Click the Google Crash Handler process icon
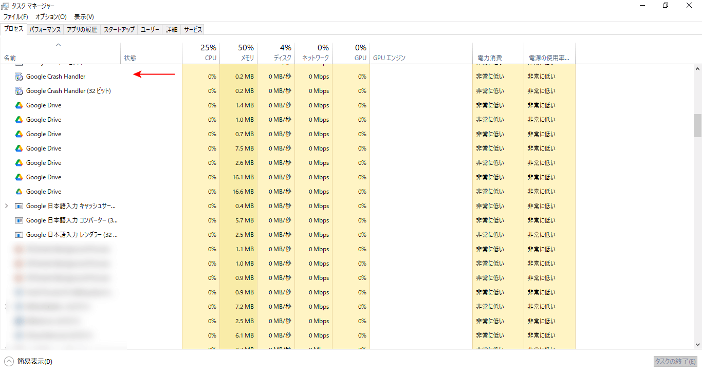This screenshot has width=702, height=374. [x=19, y=77]
